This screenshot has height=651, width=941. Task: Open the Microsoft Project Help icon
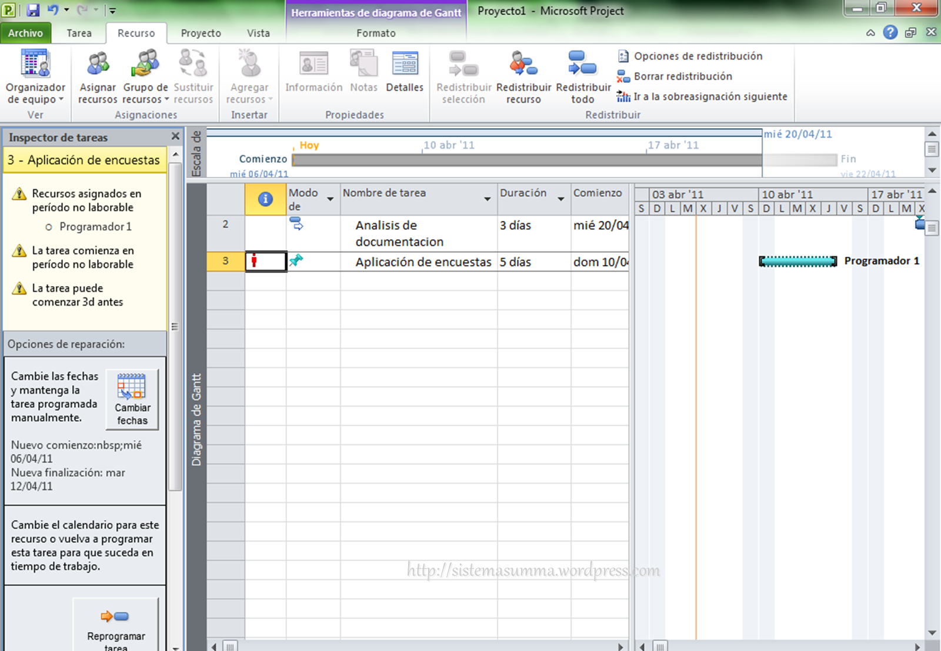click(890, 33)
